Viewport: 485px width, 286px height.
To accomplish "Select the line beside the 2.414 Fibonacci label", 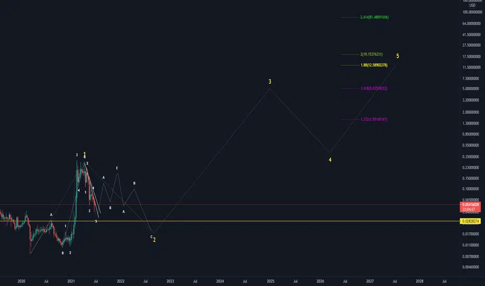I will [x=350, y=17].
